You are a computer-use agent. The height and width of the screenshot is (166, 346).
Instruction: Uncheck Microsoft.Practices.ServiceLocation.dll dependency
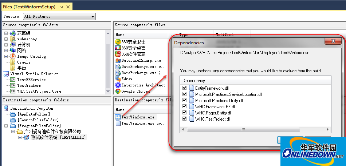[185, 94]
